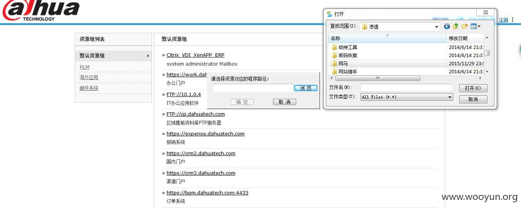521x208 pixels.
Task: Close the 打开 dialog window
Action: (x=486, y=12)
